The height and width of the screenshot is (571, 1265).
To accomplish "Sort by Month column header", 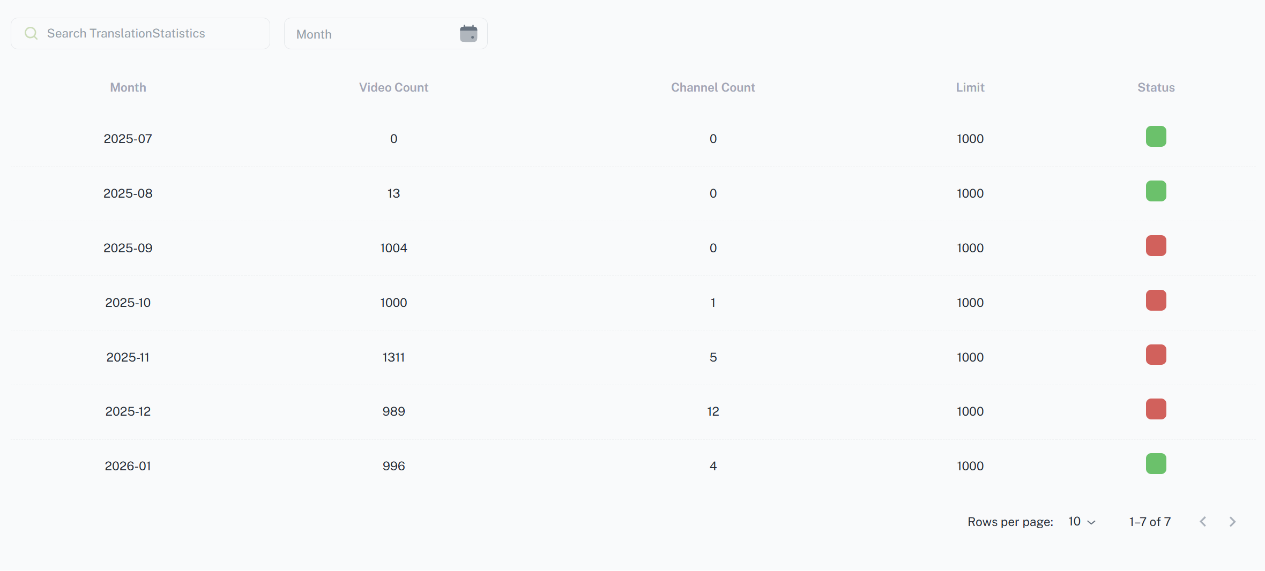I will tap(128, 87).
